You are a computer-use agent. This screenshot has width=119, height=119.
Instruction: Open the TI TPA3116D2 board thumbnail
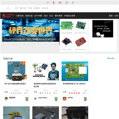pyautogui.click(x=66, y=42)
